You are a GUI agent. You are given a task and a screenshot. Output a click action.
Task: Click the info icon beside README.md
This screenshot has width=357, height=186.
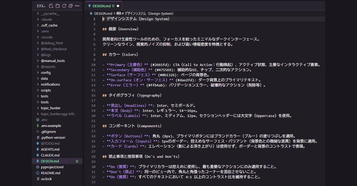[38, 173]
